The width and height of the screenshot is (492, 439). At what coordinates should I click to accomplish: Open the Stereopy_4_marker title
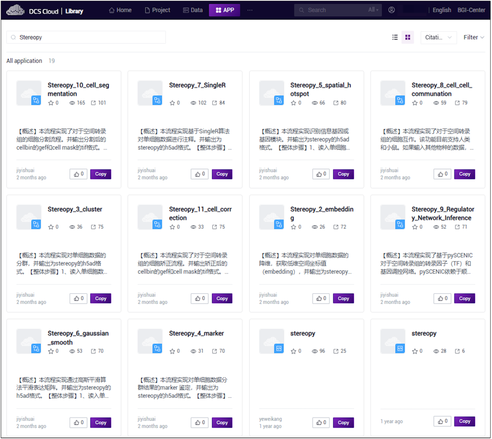pyautogui.click(x=197, y=334)
